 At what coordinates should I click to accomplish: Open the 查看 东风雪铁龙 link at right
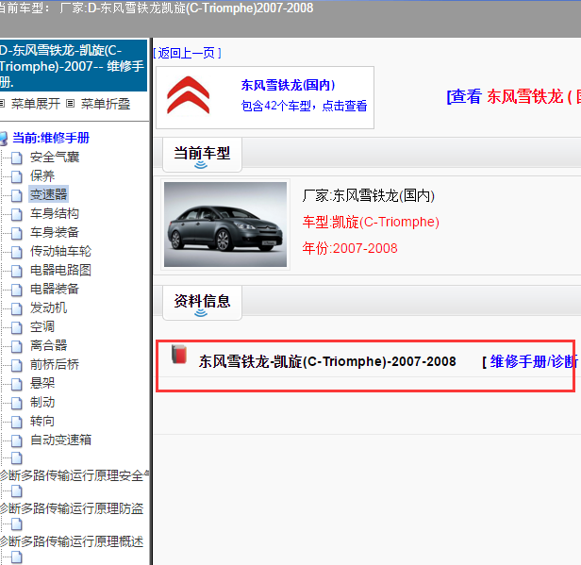tap(513, 97)
